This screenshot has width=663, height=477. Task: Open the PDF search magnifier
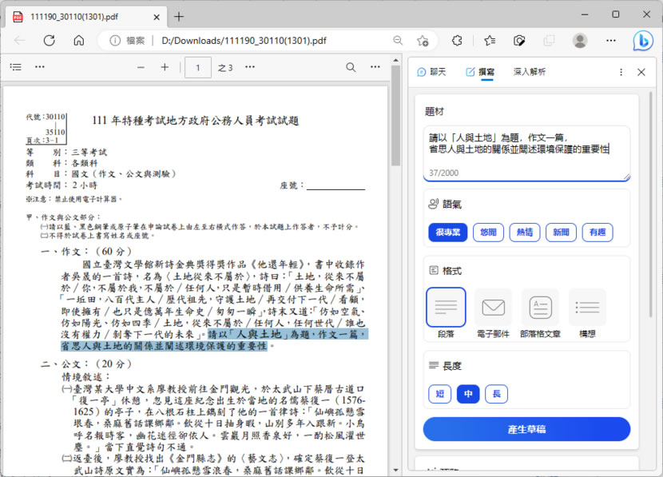point(351,68)
